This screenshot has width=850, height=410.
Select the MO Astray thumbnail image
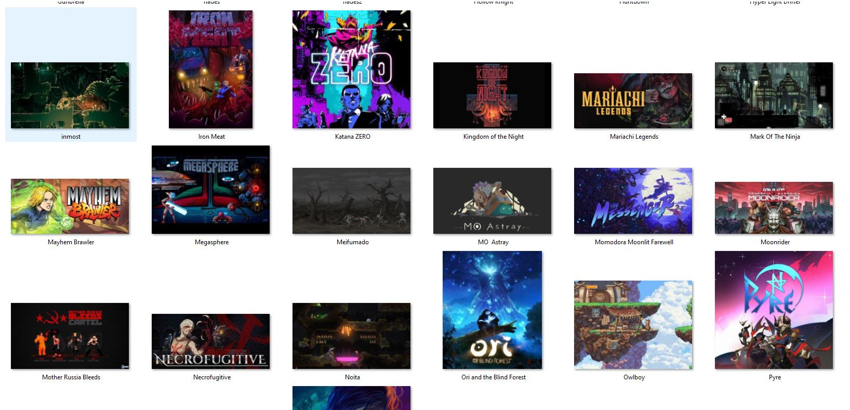[x=493, y=201]
